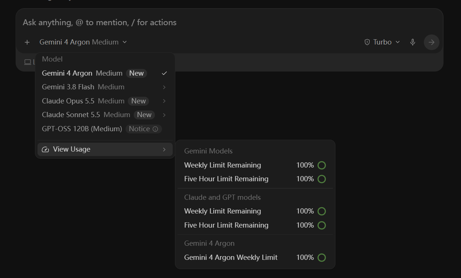Click the Model header in the dropdown
Viewport: 461px width, 278px height.
pos(52,59)
